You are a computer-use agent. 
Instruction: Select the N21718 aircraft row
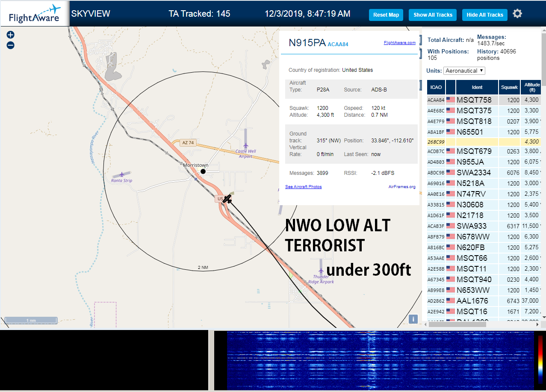(484, 215)
